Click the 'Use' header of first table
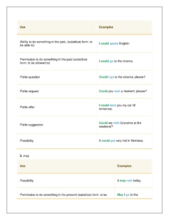 coord(22,27)
